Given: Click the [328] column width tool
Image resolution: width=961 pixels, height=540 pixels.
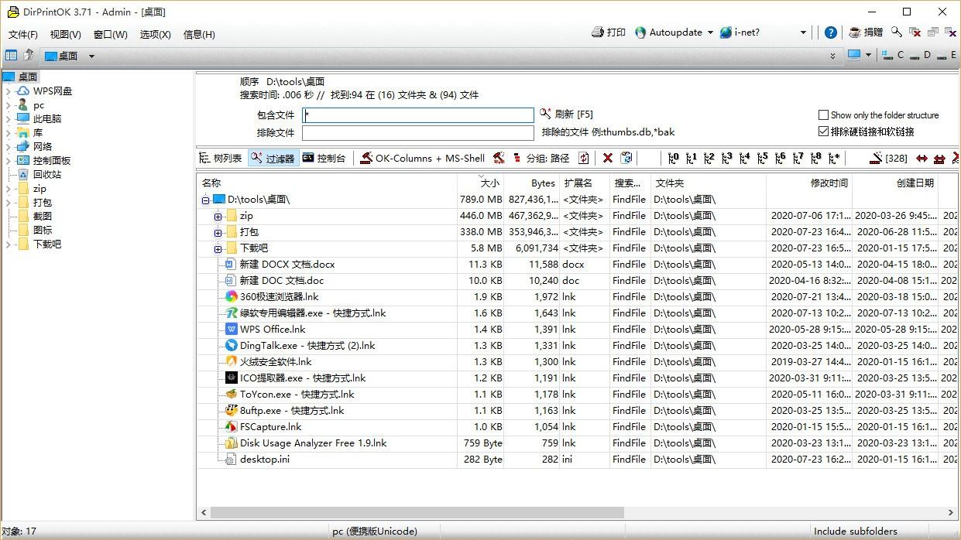Looking at the screenshot, I should 888,158.
